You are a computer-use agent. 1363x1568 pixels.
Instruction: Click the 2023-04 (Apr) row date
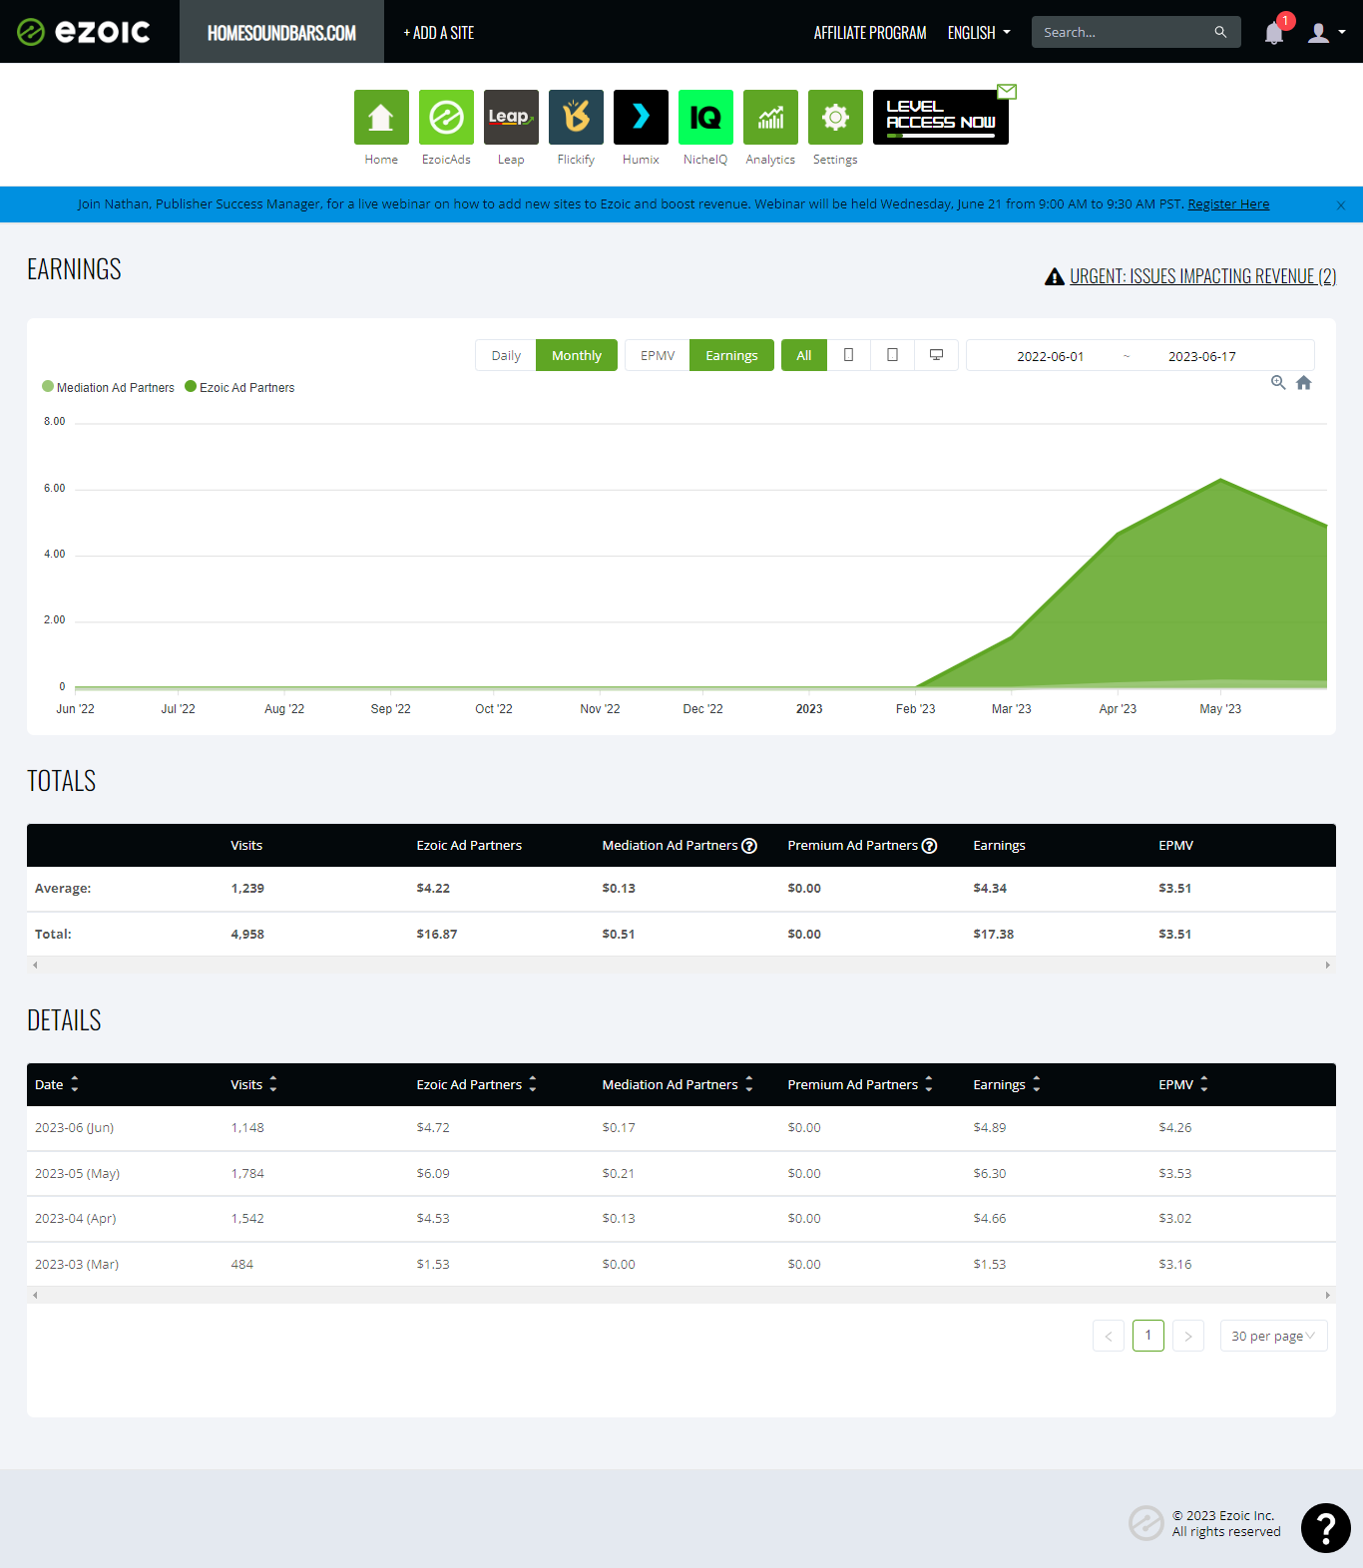[76, 1218]
